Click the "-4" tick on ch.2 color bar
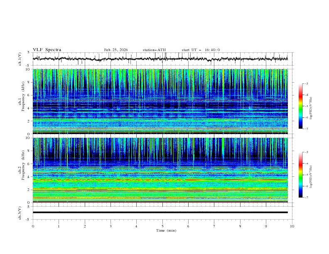Viewport: 329px width, 254px height. tap(307, 164)
